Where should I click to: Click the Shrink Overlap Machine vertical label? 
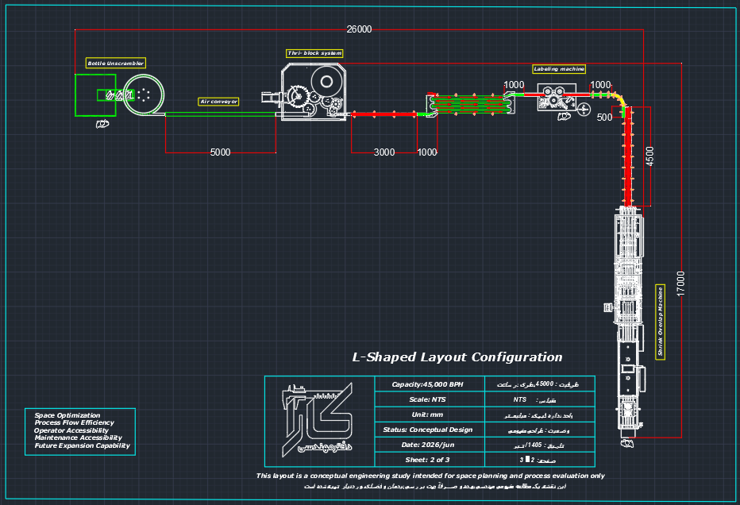(661, 322)
